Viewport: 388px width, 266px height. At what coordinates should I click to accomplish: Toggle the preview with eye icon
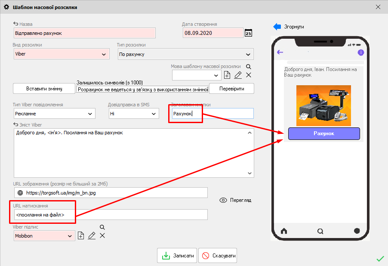[223, 200]
